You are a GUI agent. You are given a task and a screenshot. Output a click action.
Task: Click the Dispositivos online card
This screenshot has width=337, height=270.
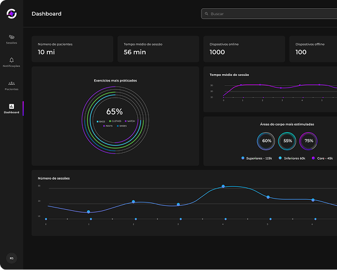coord(244,49)
